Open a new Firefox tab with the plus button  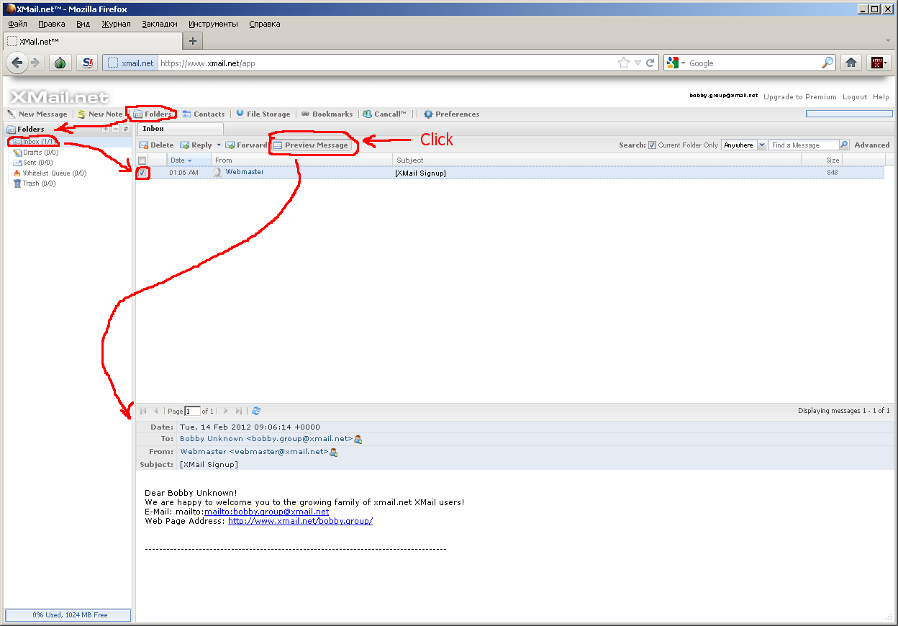[193, 41]
